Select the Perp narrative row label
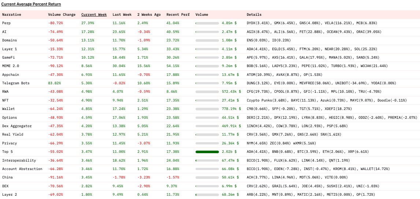 pyautogui.click(x=7, y=23)
